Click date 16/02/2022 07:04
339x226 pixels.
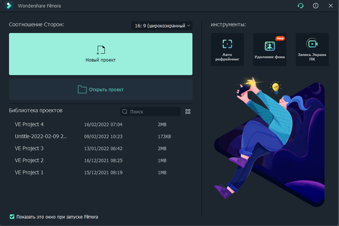pos(103,125)
